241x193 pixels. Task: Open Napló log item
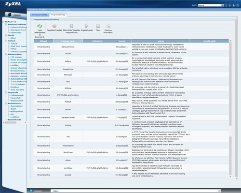(13, 109)
